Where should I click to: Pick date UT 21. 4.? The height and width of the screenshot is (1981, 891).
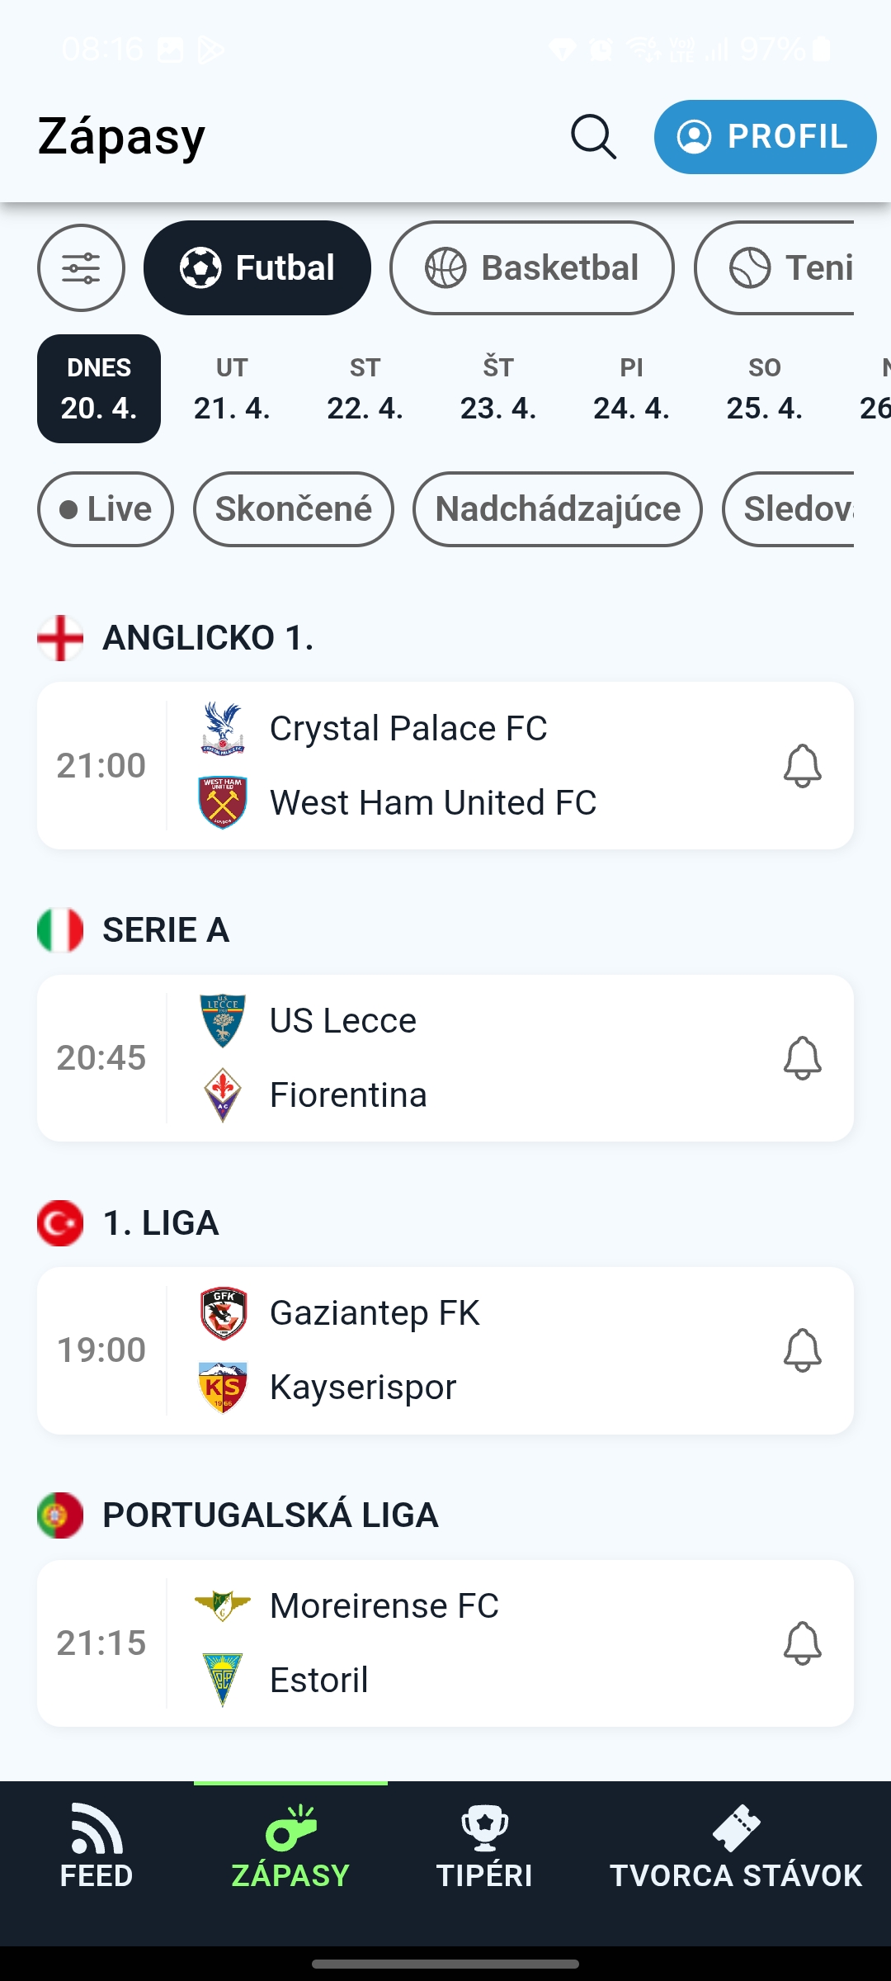click(232, 389)
